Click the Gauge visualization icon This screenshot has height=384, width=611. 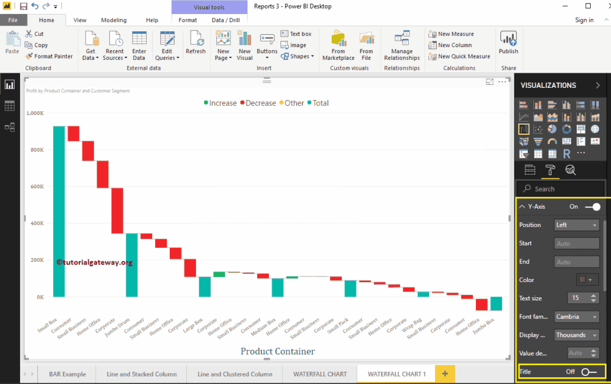click(552, 142)
